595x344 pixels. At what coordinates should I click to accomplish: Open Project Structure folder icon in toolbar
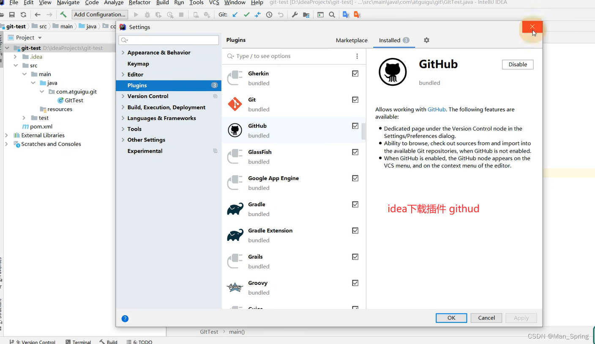click(x=306, y=15)
